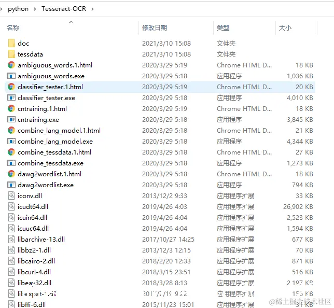Click the icudt64.dll file icon
334x308 pixels.
[11, 206]
